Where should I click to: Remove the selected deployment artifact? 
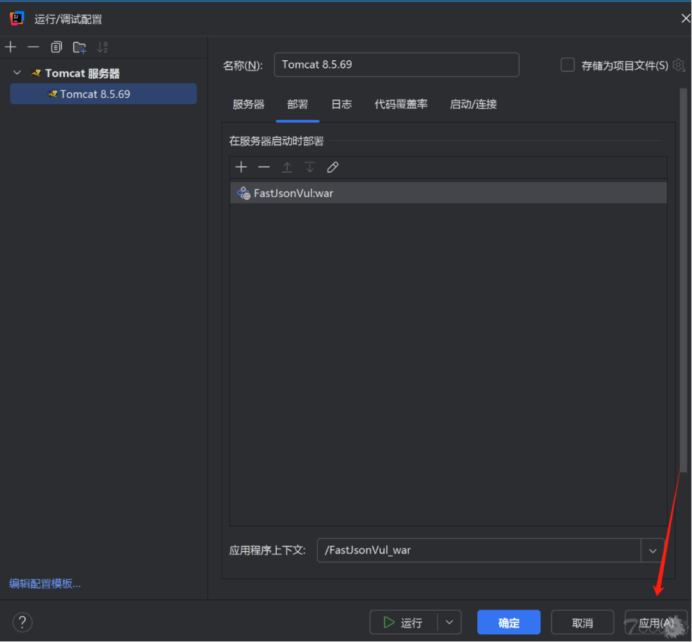pos(264,167)
